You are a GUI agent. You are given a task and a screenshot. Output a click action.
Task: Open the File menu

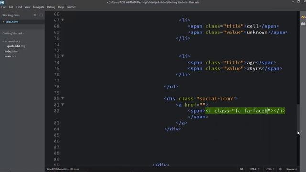click(3, 7)
